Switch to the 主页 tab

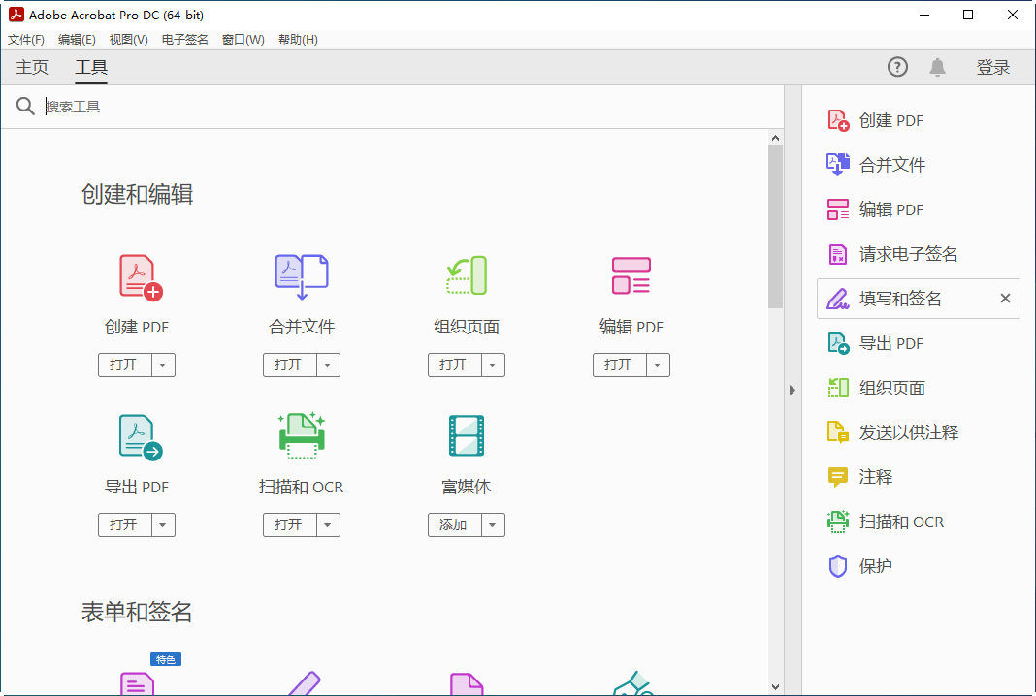tap(31, 66)
